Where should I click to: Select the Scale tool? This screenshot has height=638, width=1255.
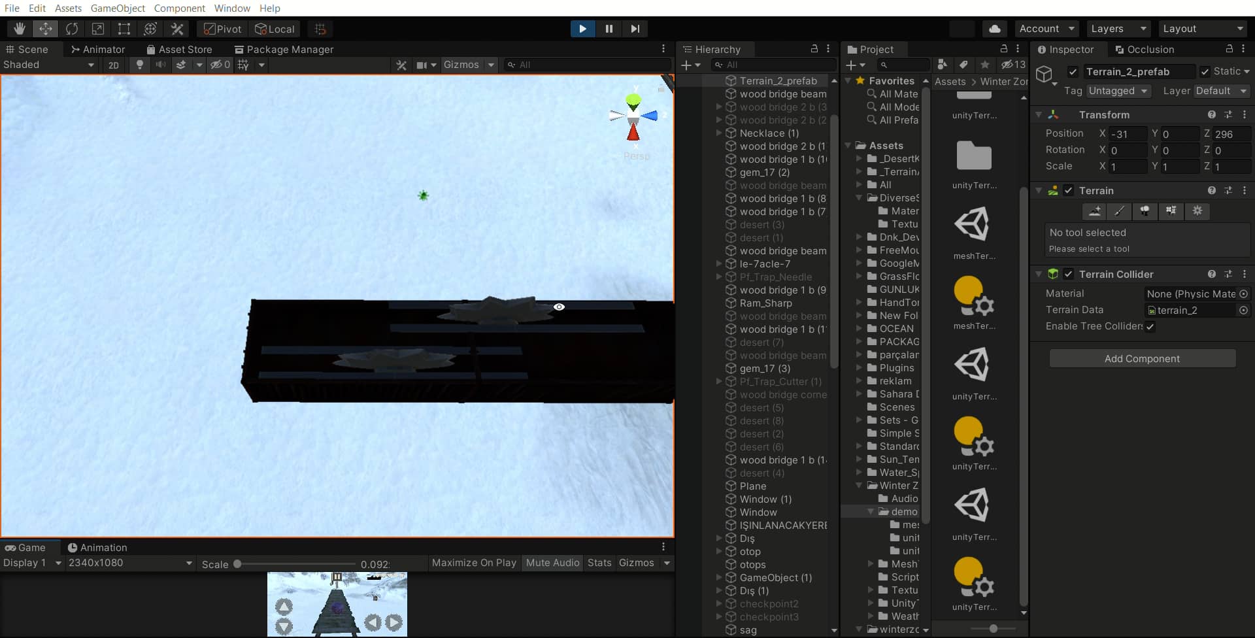(x=98, y=29)
